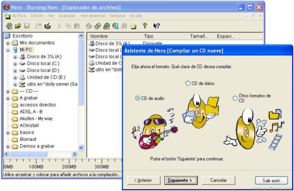Click the Copy CD toolbar icon
The width and height of the screenshot is (294, 191).
[x=98, y=26]
